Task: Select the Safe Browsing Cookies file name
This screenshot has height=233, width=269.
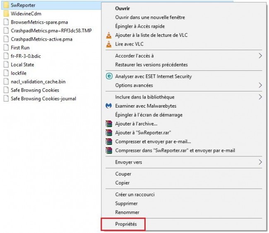Action: tap(35, 90)
